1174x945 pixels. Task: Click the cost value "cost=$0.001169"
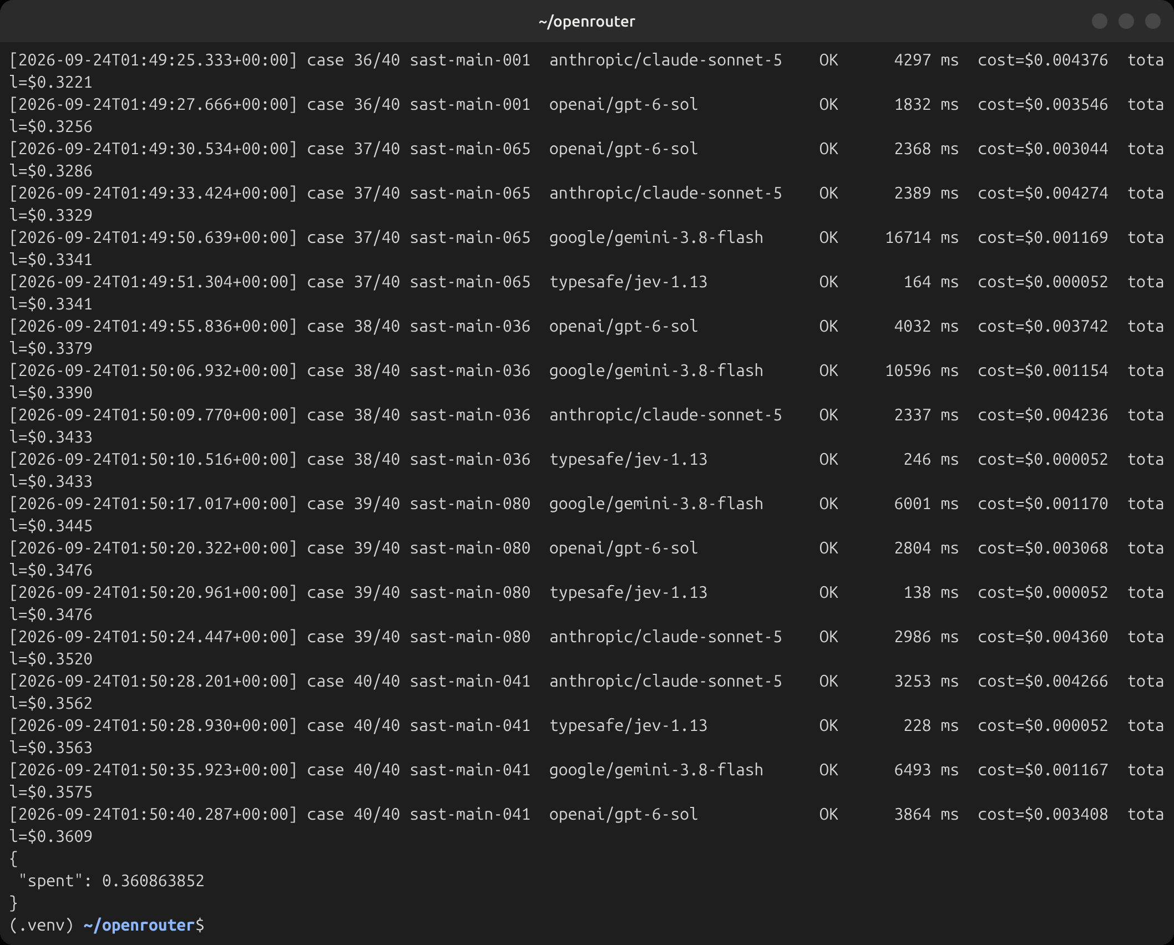1043,237
